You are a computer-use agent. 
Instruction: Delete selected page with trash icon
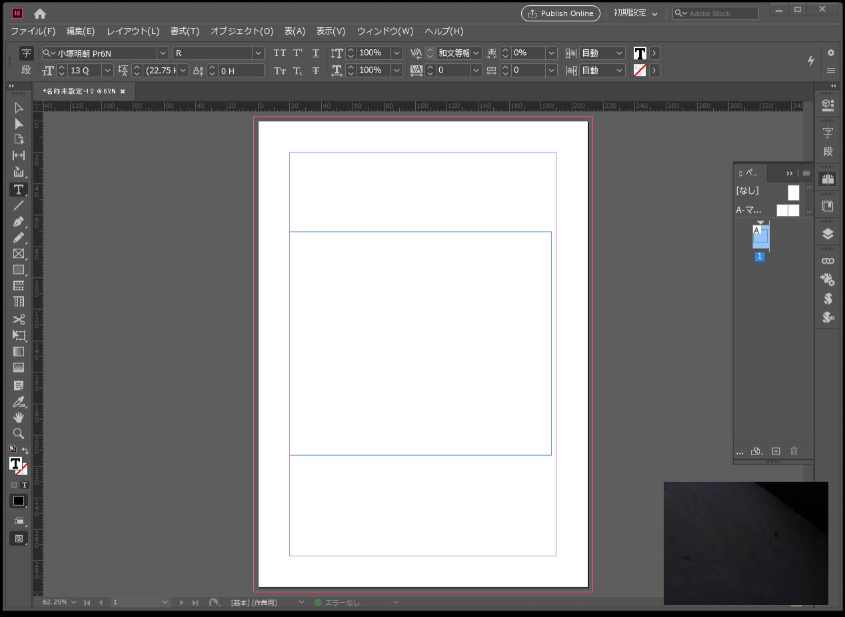point(794,451)
